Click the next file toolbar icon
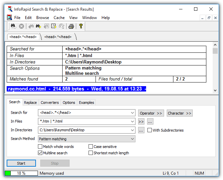223x180 pixels. pos(54,26)
